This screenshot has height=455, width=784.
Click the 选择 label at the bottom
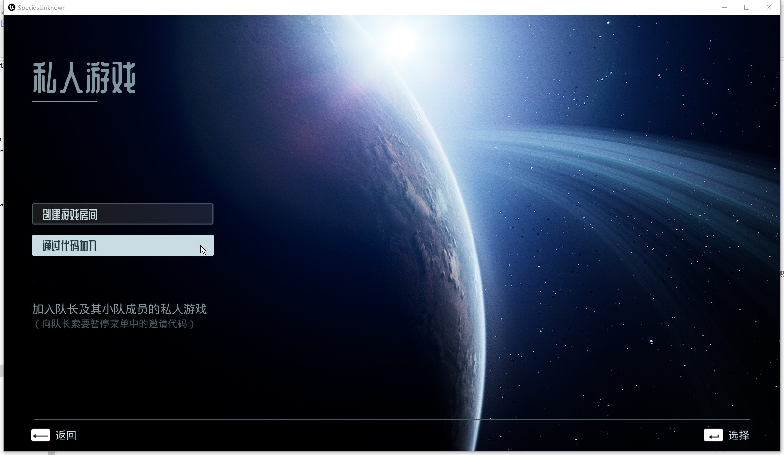(738, 435)
